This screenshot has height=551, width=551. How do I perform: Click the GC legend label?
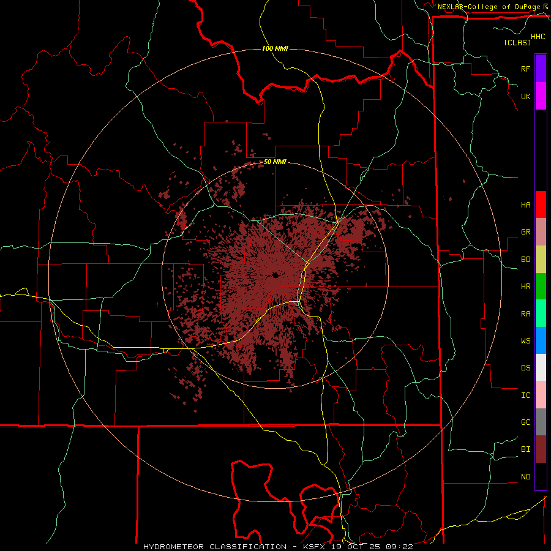pos(526,422)
